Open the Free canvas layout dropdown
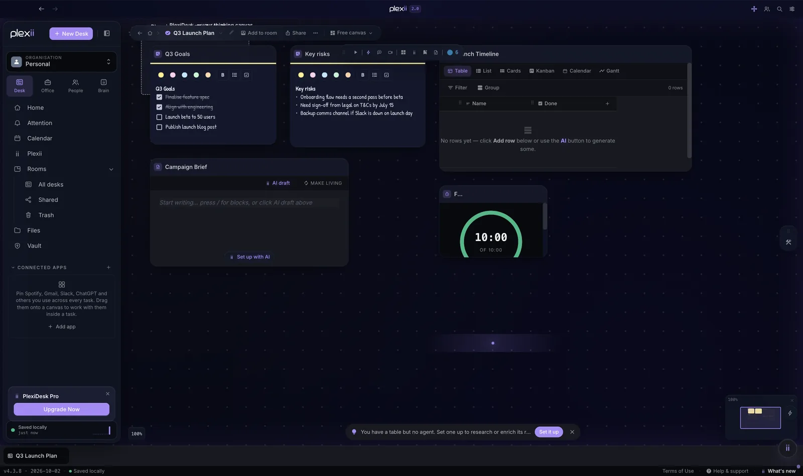803x476 pixels. point(351,33)
